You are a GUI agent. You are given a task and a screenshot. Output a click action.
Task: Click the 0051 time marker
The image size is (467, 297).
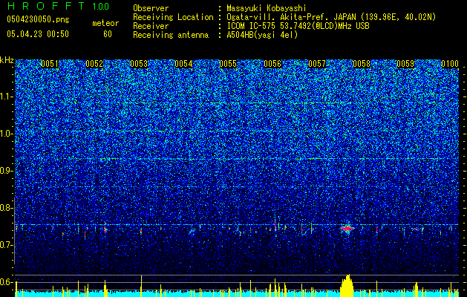click(x=50, y=64)
